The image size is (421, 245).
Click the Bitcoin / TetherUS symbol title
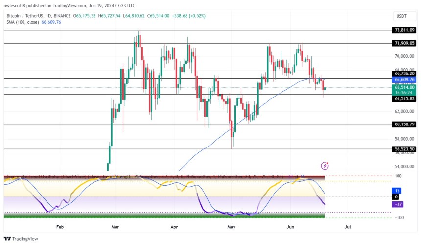click(38, 16)
